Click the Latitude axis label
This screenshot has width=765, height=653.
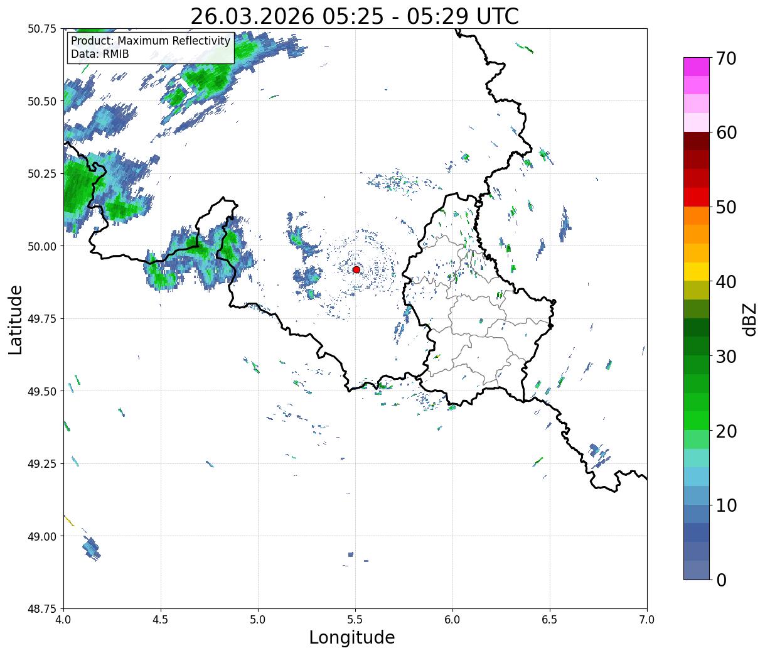click(16, 319)
